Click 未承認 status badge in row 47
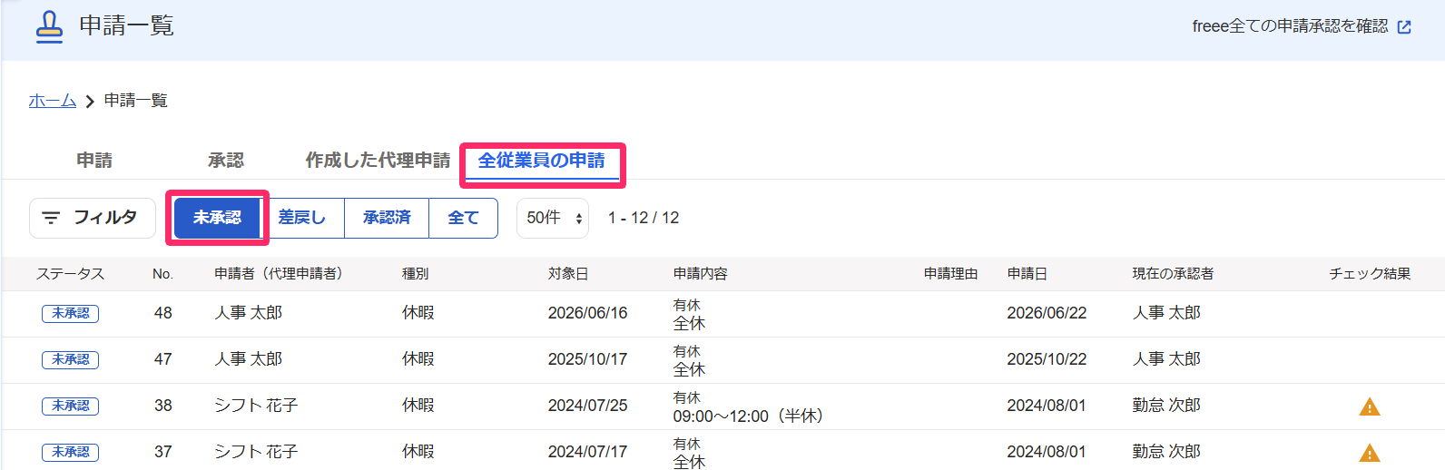Image resolution: width=1445 pixels, height=470 pixels. click(70, 359)
